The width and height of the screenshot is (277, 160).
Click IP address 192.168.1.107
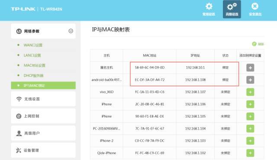(195, 92)
